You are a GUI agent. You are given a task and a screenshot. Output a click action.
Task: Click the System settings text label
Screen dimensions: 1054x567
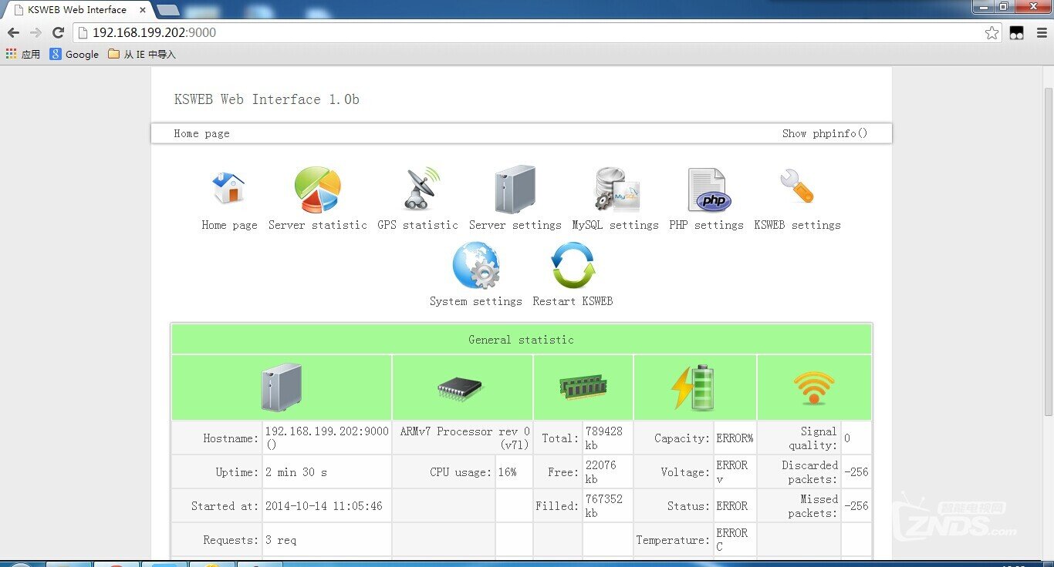pos(476,301)
